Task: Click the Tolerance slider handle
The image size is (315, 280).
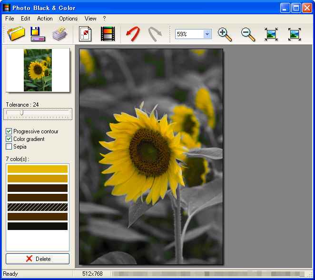Action: pyautogui.click(x=21, y=112)
